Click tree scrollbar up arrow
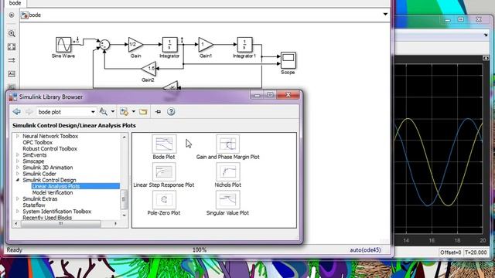The width and height of the screenshot is (495, 278). click(124, 137)
